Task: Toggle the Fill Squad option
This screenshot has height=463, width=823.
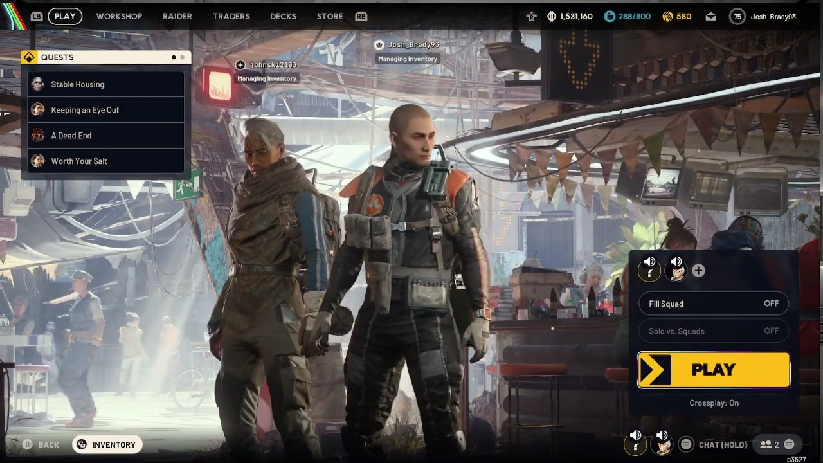Action: coord(714,304)
